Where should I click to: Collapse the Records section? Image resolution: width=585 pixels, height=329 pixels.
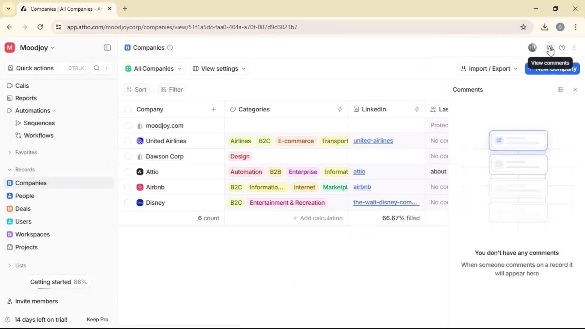click(10, 169)
